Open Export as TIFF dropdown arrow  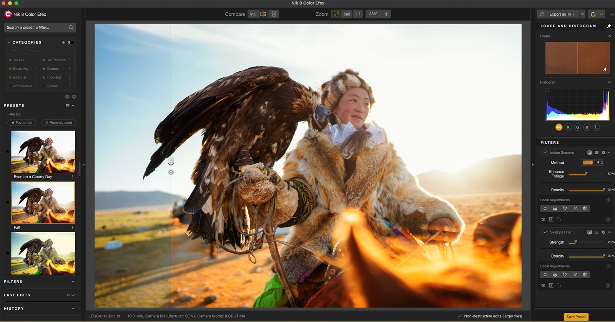tap(582, 14)
